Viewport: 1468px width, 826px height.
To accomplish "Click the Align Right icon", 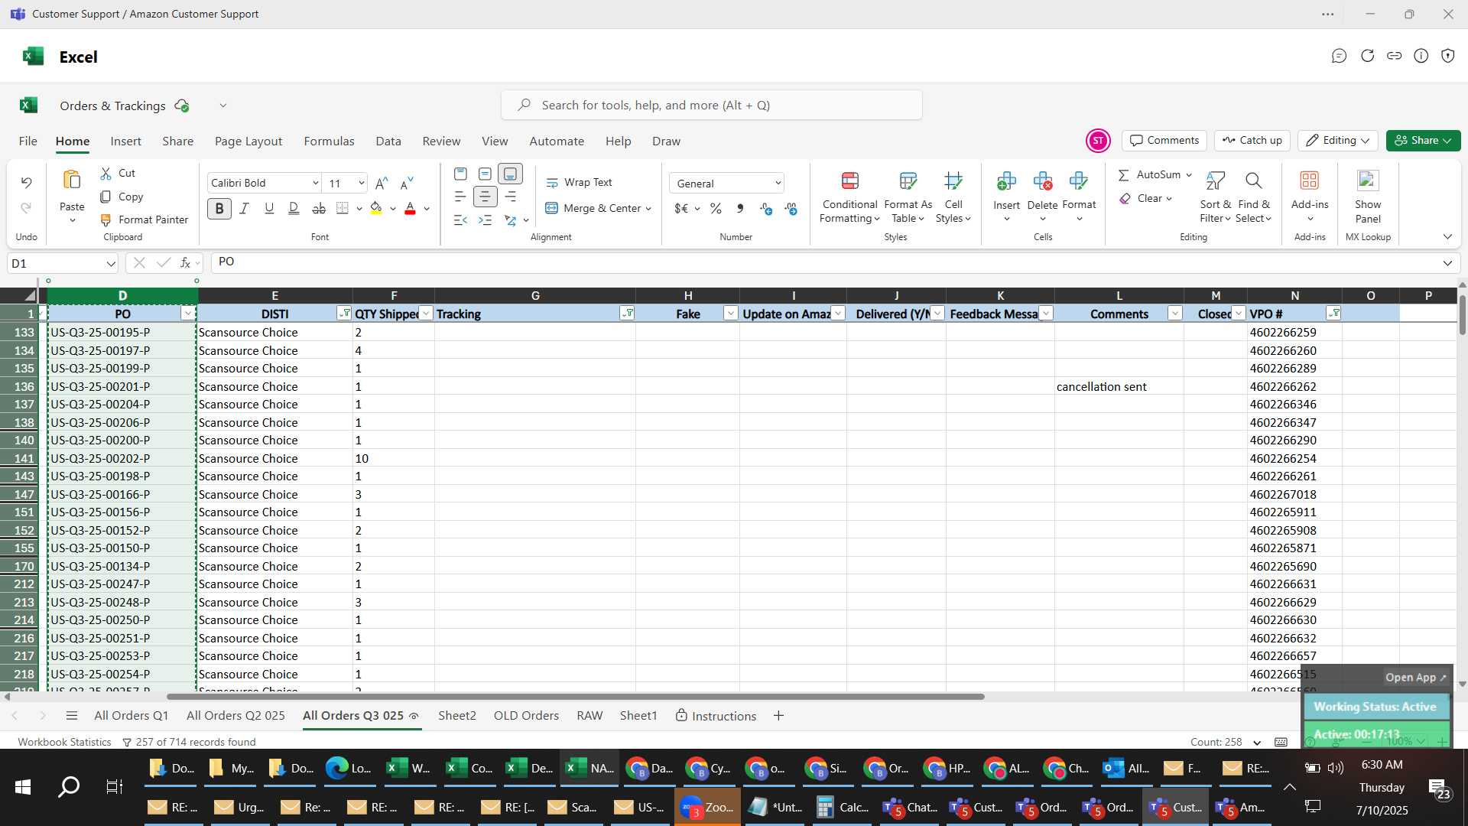I will pyautogui.click(x=510, y=197).
